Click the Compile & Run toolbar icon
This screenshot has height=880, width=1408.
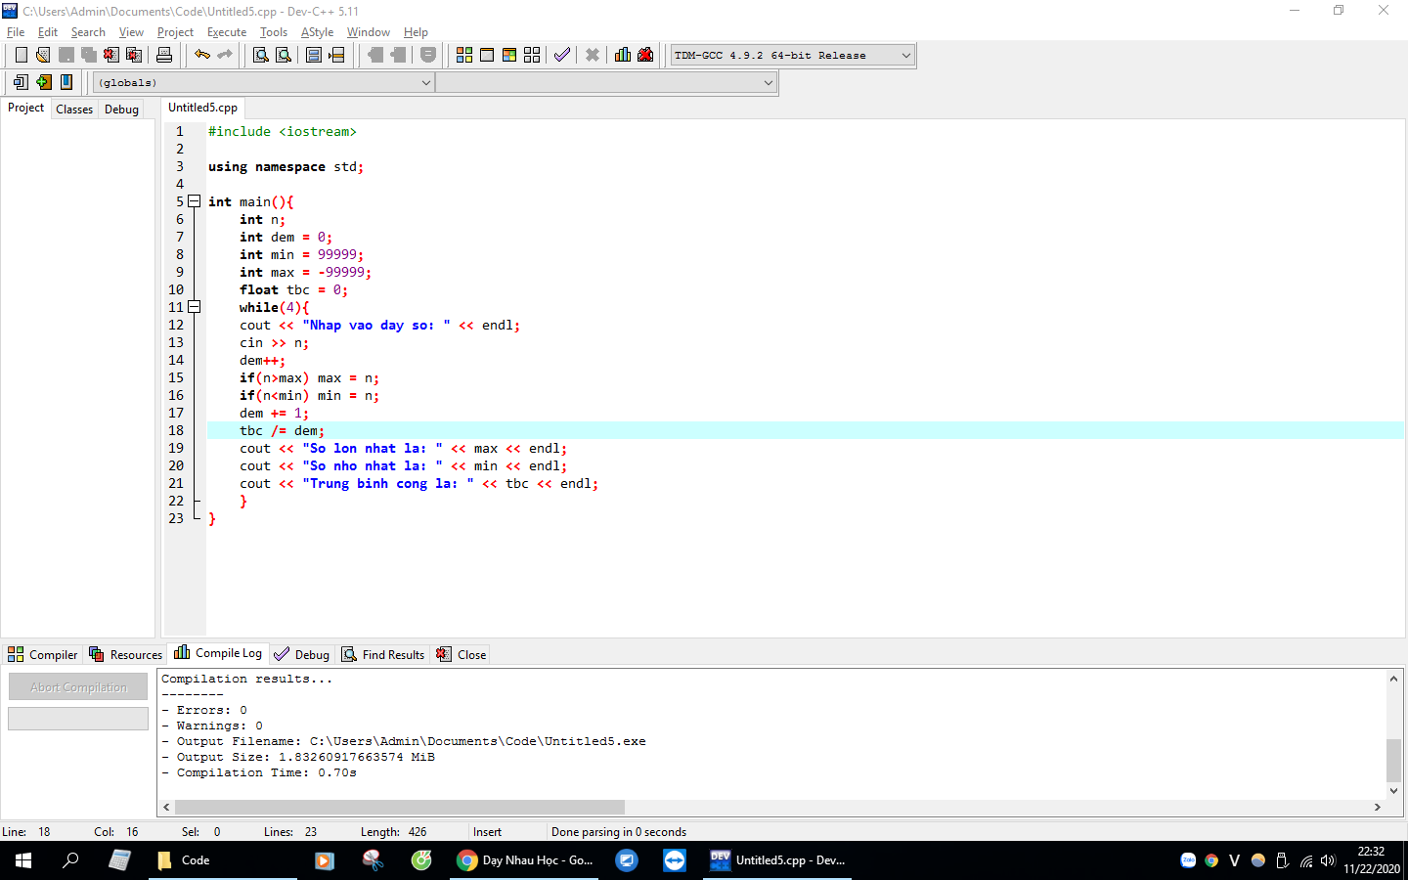click(509, 56)
